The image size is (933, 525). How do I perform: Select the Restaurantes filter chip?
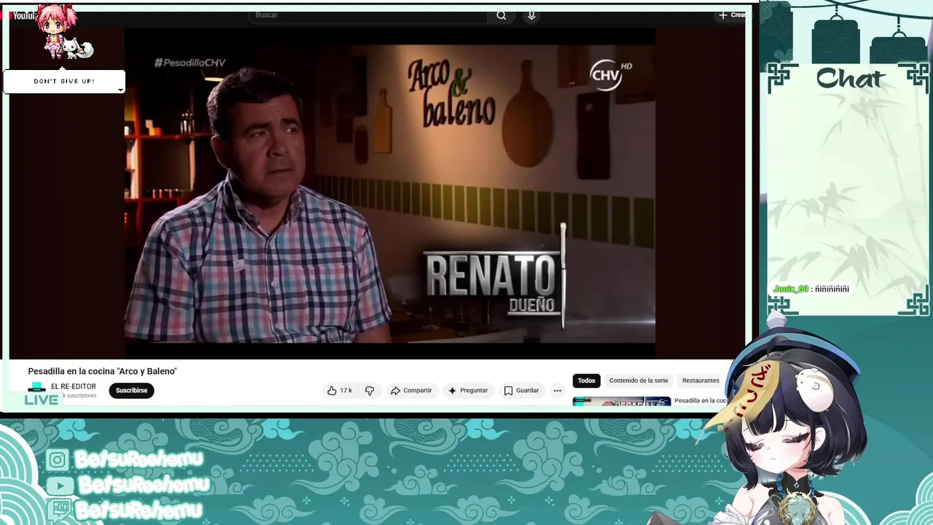coord(700,381)
